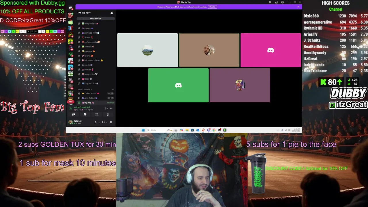Image resolution: width=368 pixels, height=207 pixels.
Task: Open the sports channel
Action: [x=96, y=56]
